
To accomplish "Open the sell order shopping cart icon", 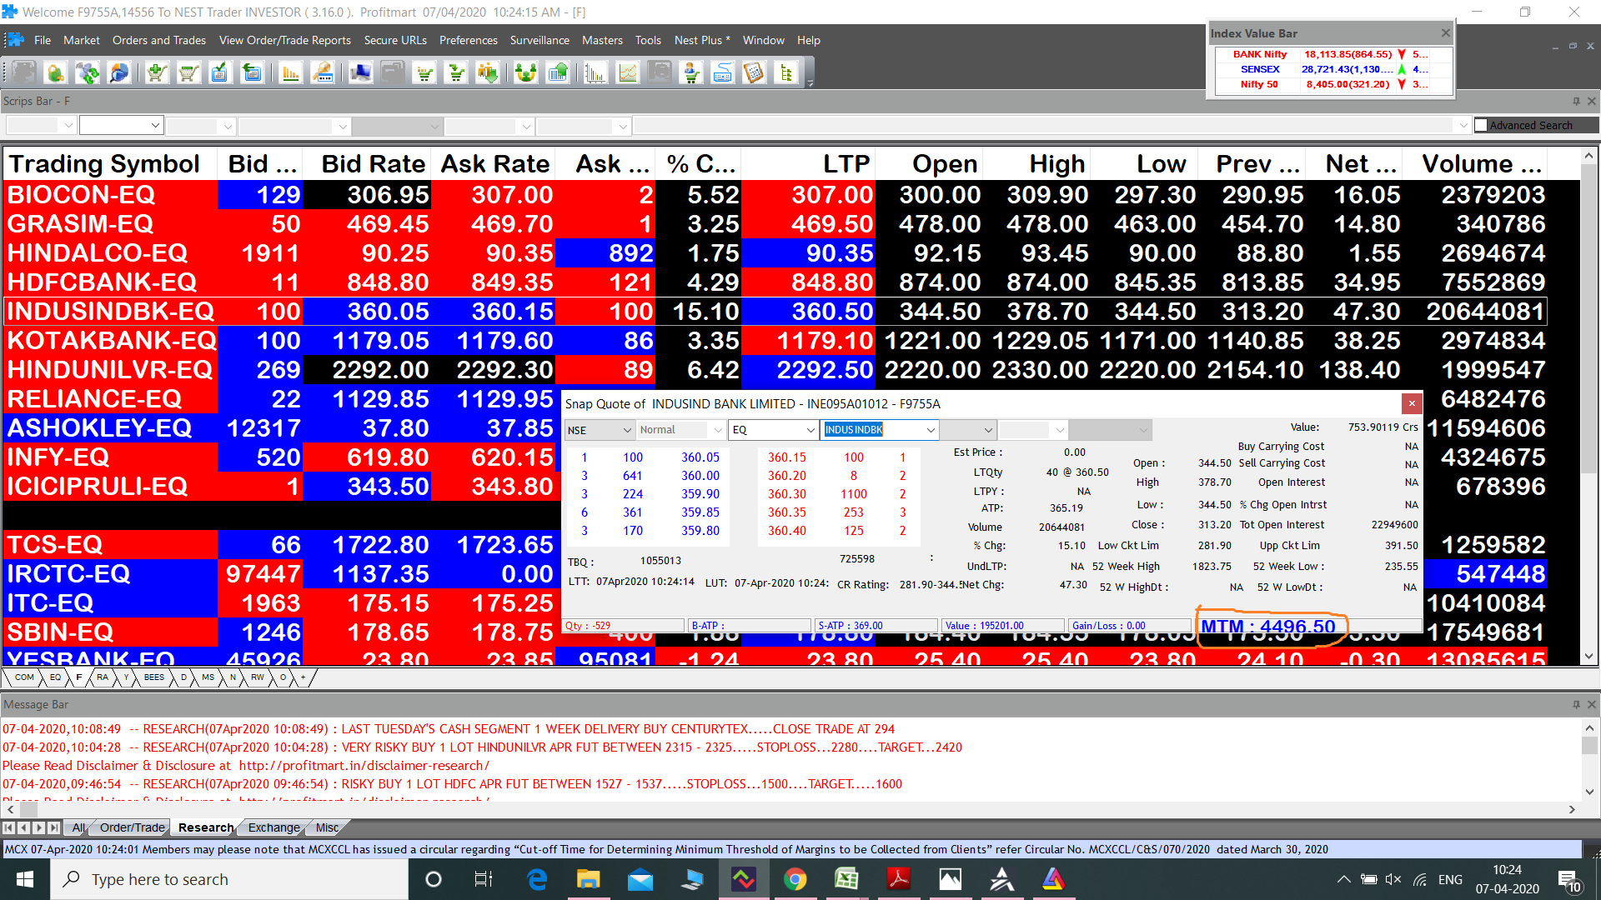I will (188, 73).
